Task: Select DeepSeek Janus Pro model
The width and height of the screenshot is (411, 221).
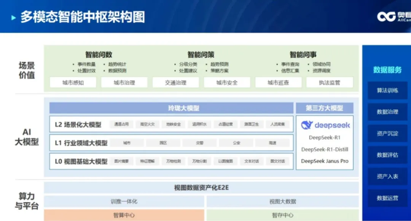Action: tap(324, 161)
